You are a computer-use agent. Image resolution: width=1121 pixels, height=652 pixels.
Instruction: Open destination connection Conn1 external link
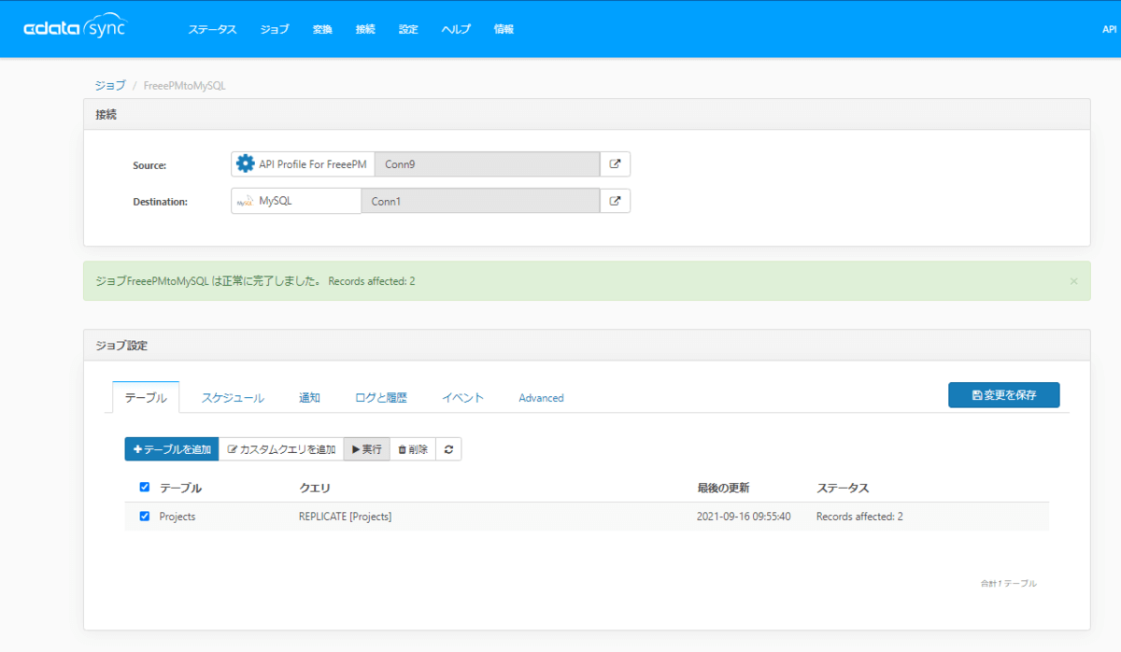tap(615, 201)
